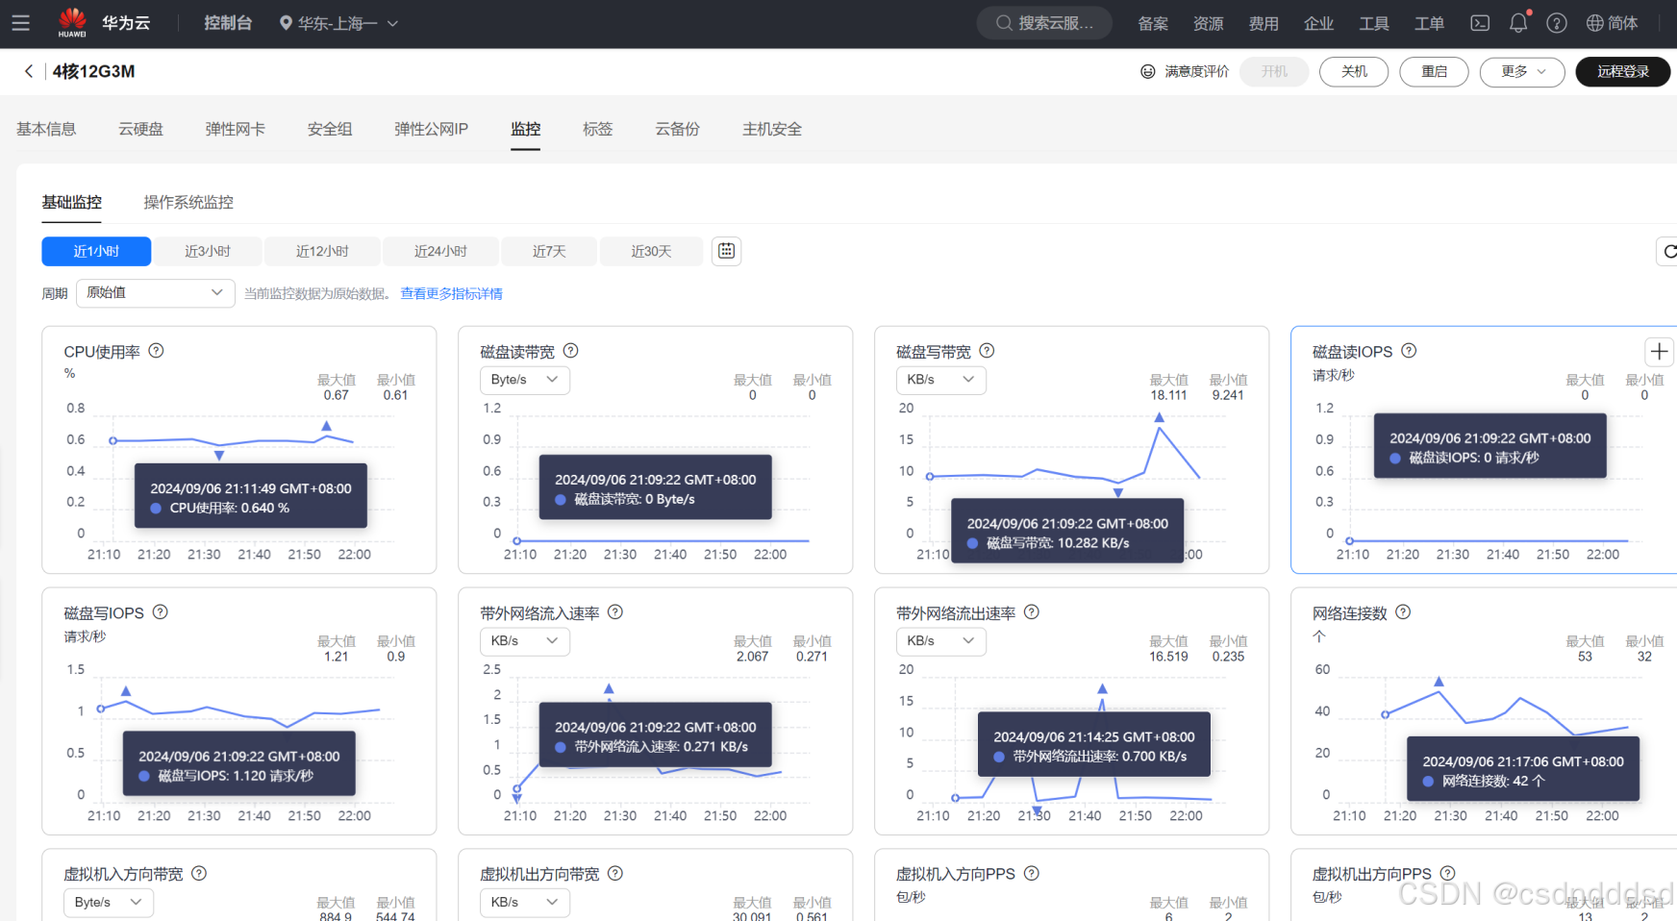This screenshot has width=1677, height=921.
Task: Show help for 虚拟机出方向PPS metric
Action: tap(1448, 874)
